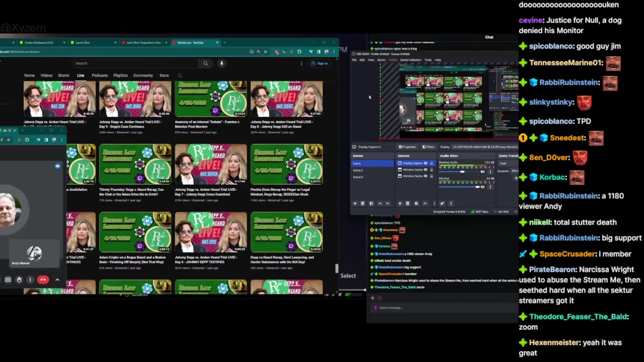Adjust Mic/Aux volume slider

click(459, 187)
